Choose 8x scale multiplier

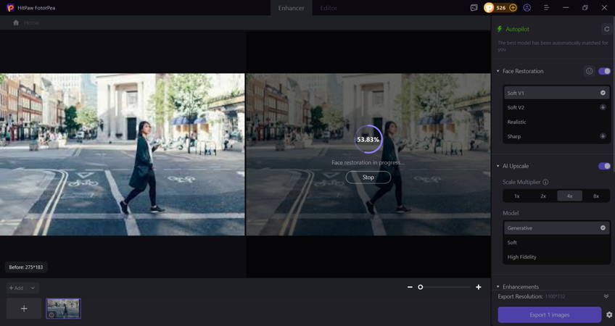point(596,196)
